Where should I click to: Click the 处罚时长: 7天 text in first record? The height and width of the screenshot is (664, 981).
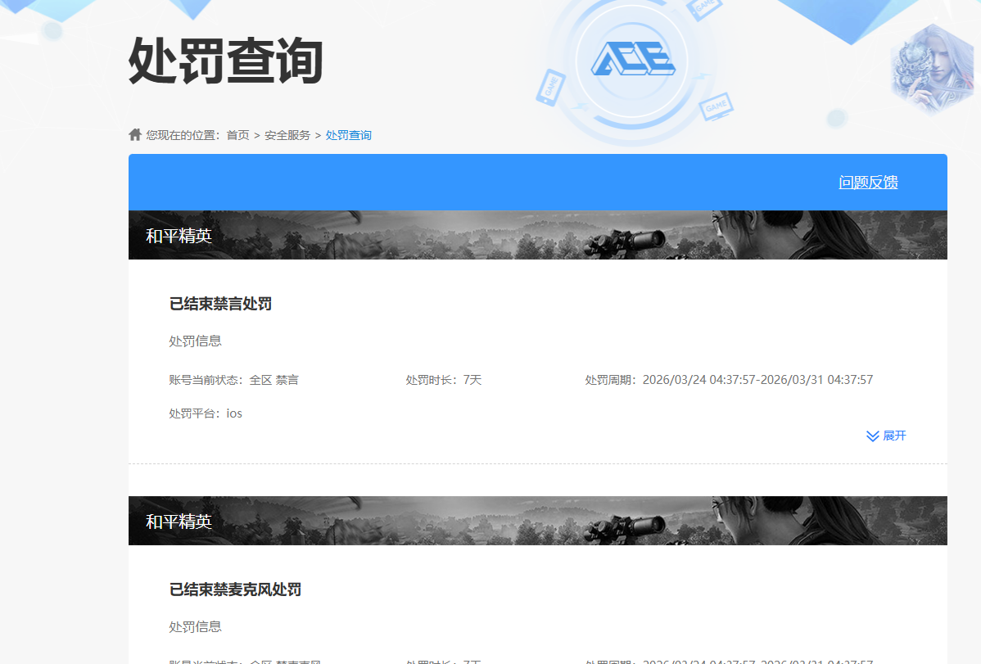tap(444, 380)
